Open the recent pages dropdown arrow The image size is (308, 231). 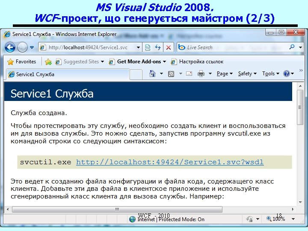click(32, 47)
